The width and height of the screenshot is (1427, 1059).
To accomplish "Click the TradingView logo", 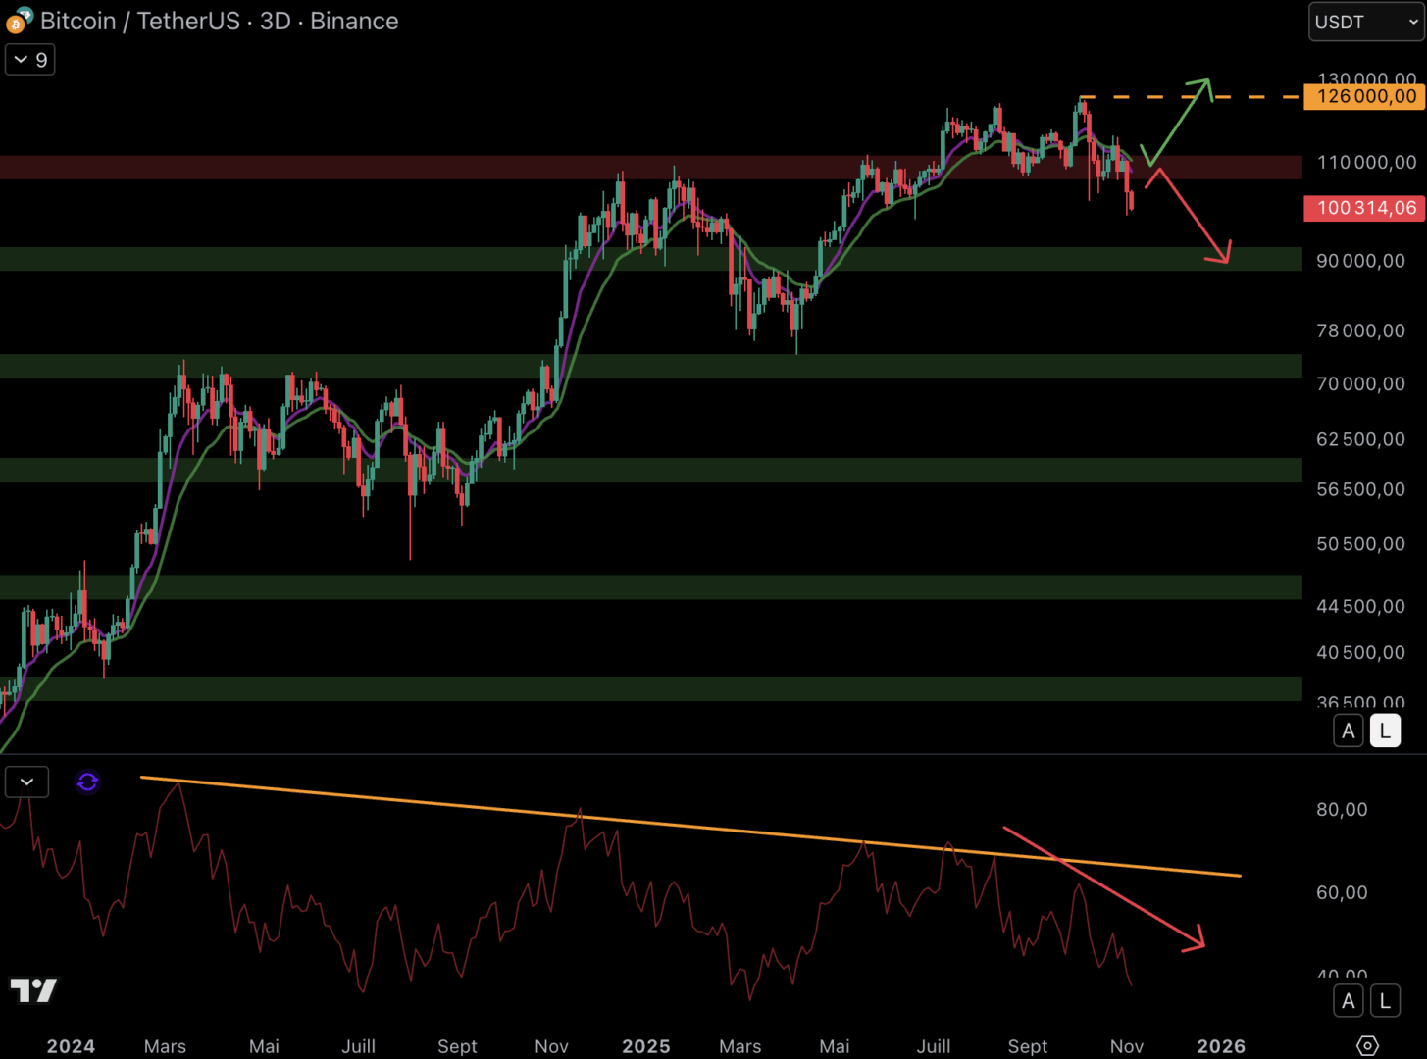I will pyautogui.click(x=33, y=990).
